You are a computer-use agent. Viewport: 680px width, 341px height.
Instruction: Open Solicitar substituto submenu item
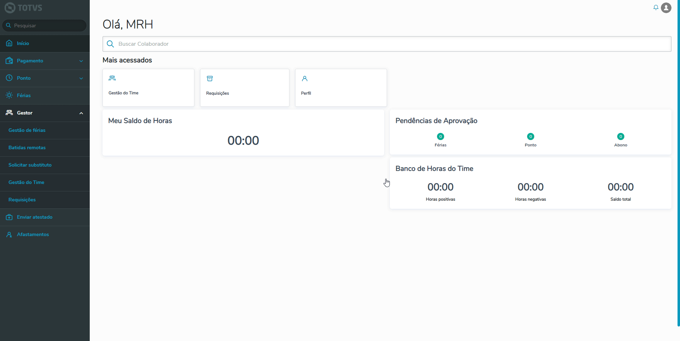[x=45, y=165]
